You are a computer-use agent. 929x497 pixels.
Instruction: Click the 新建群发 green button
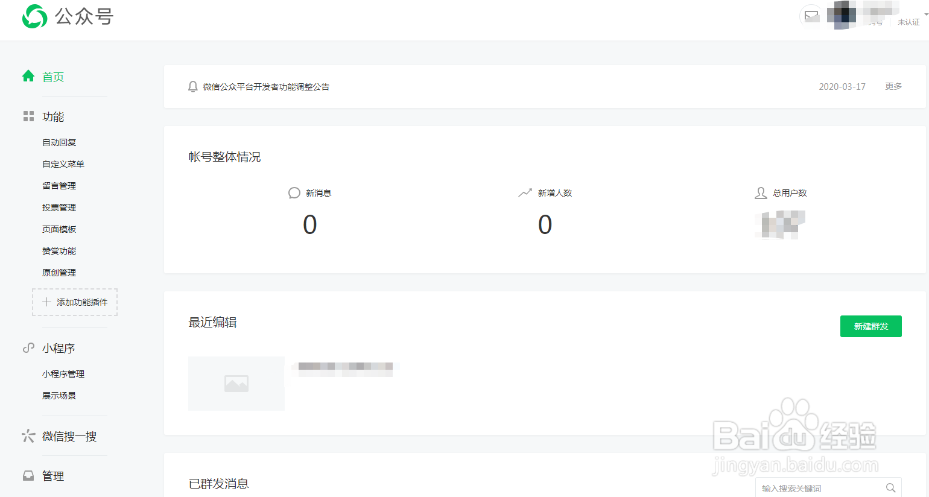[870, 326]
